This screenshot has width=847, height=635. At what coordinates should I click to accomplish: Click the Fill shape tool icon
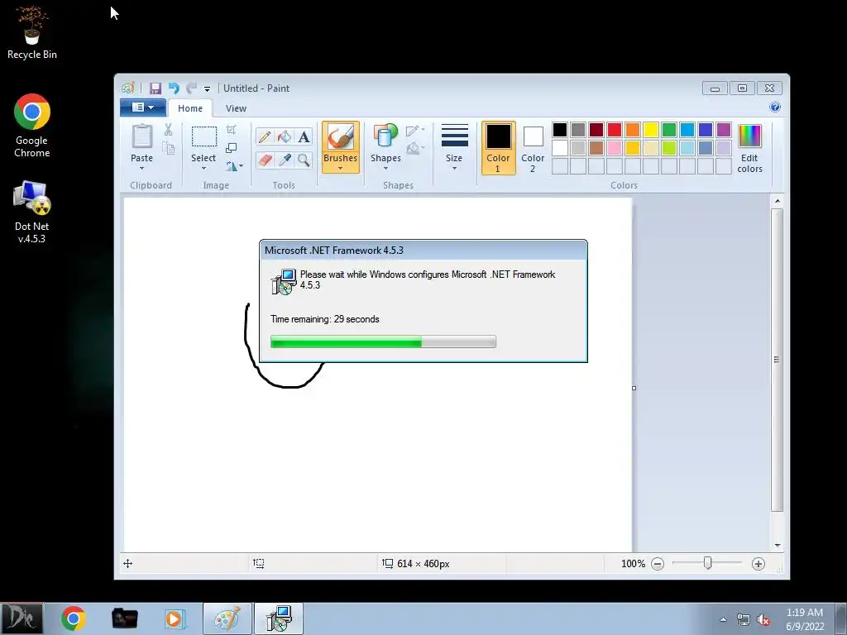415,148
